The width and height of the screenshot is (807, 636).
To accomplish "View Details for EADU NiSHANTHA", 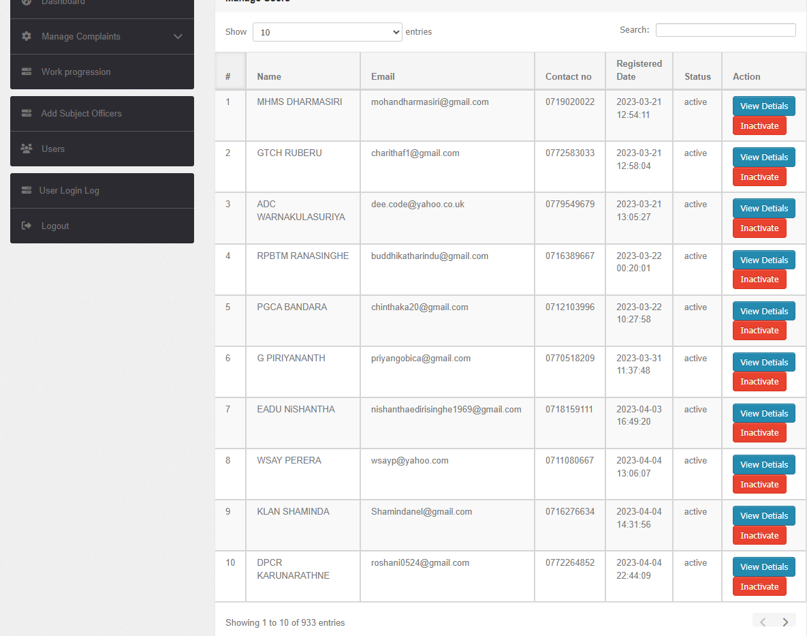I will pos(764,413).
